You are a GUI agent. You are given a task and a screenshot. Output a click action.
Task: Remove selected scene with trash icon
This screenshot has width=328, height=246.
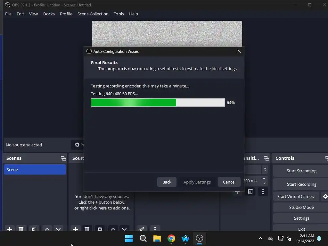pos(21,229)
